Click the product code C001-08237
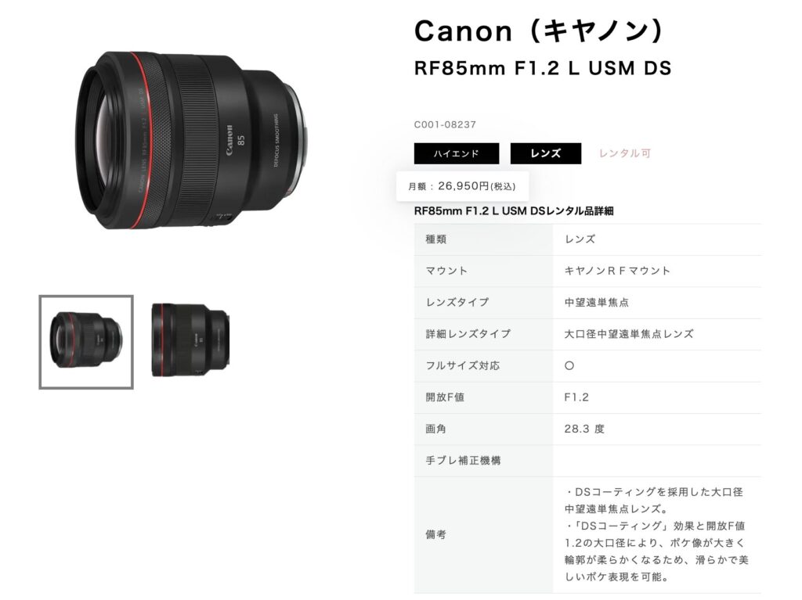 coord(445,124)
